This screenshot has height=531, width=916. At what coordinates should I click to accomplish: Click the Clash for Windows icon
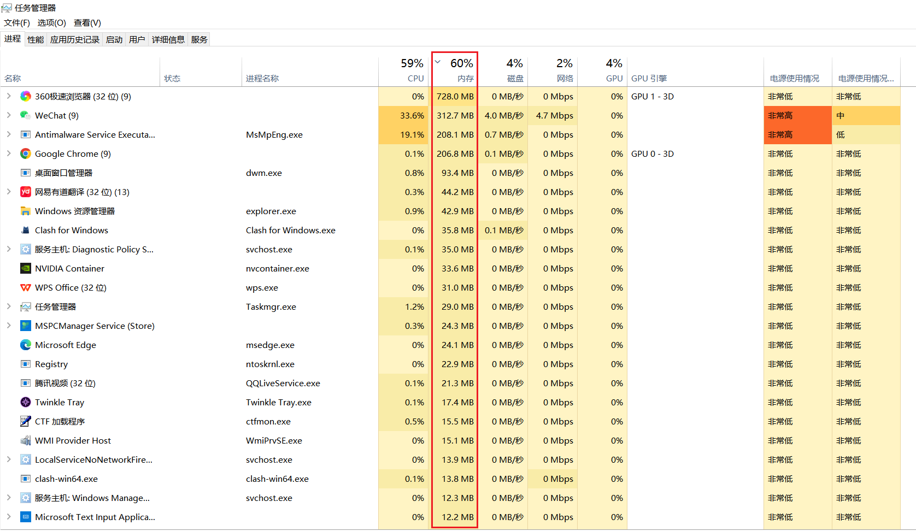[x=26, y=231]
